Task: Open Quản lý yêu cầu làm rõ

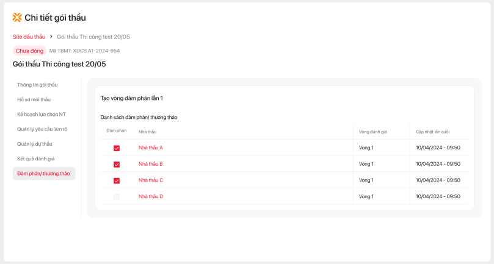Action: pos(42,129)
